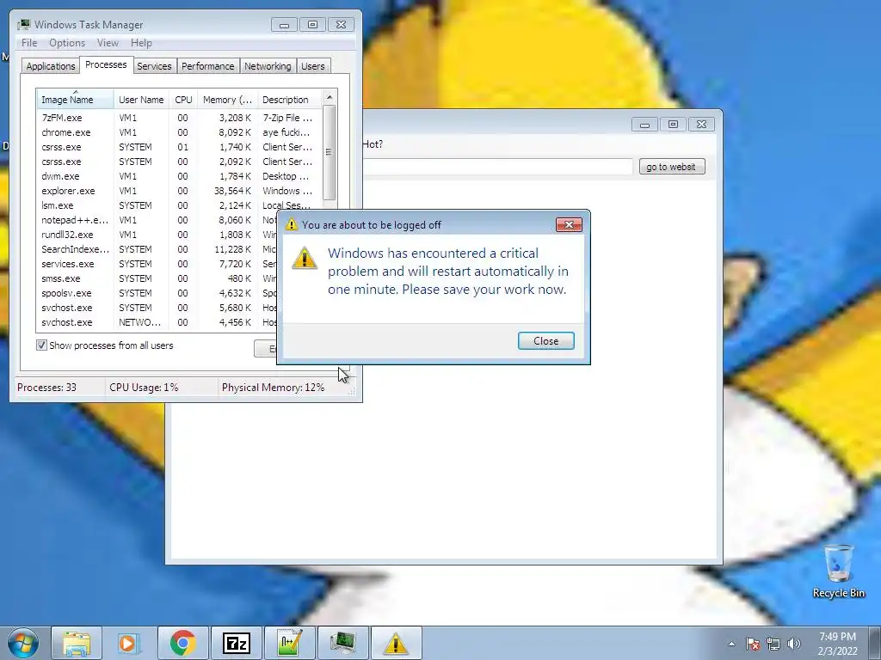Switch to Notepad++ on the taskbar
The width and height of the screenshot is (881, 660).
tap(289, 643)
